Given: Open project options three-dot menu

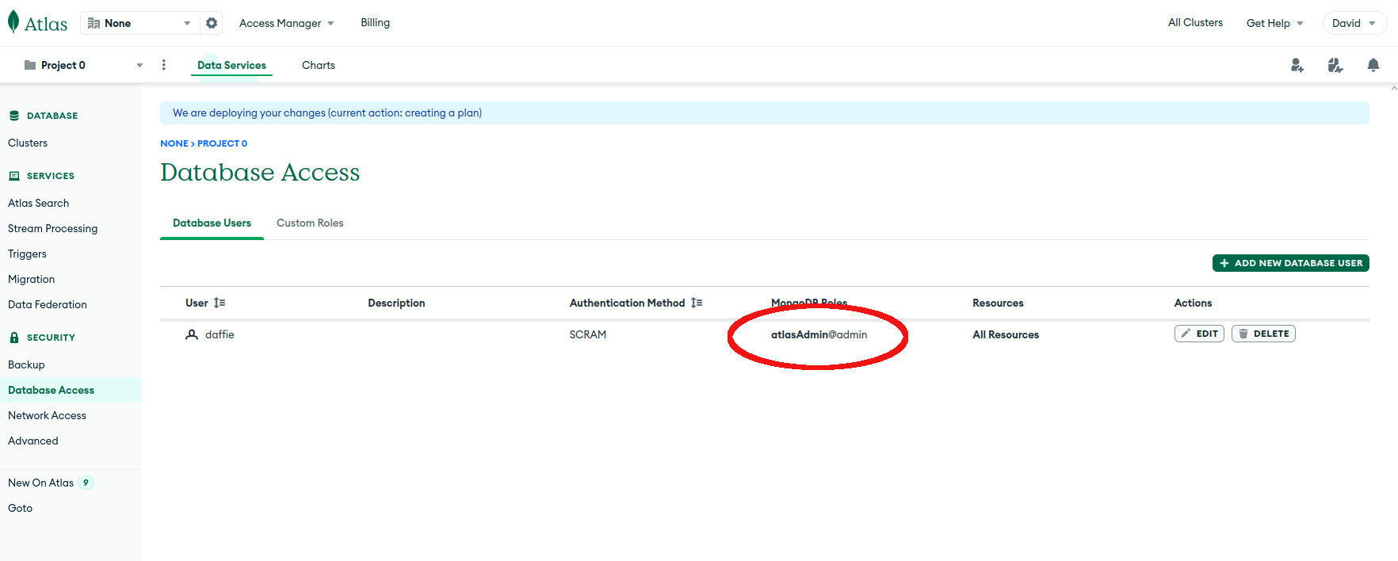Looking at the screenshot, I should [164, 65].
